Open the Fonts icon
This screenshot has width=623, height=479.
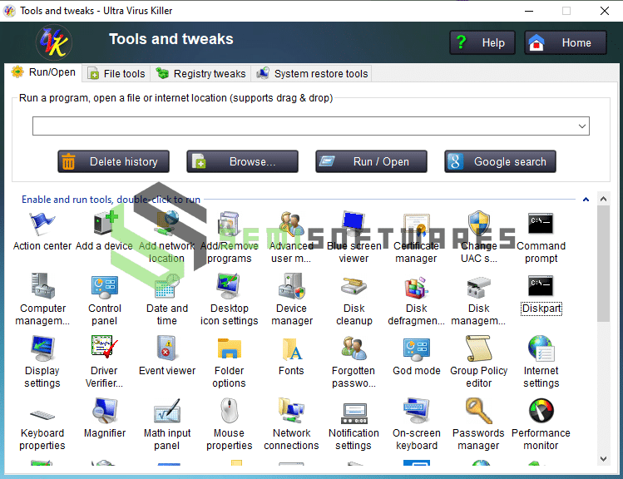[292, 348]
